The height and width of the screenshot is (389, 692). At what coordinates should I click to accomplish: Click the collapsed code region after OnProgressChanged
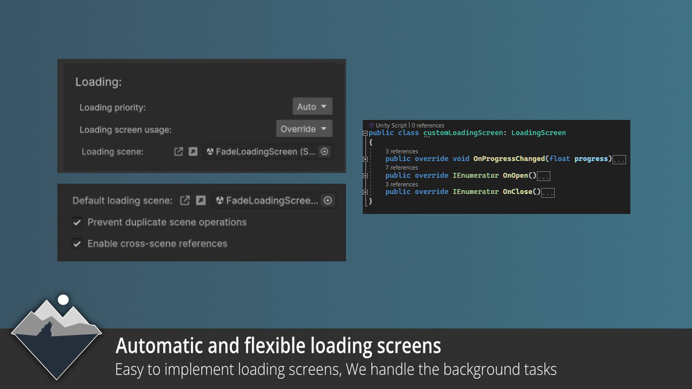(x=619, y=159)
